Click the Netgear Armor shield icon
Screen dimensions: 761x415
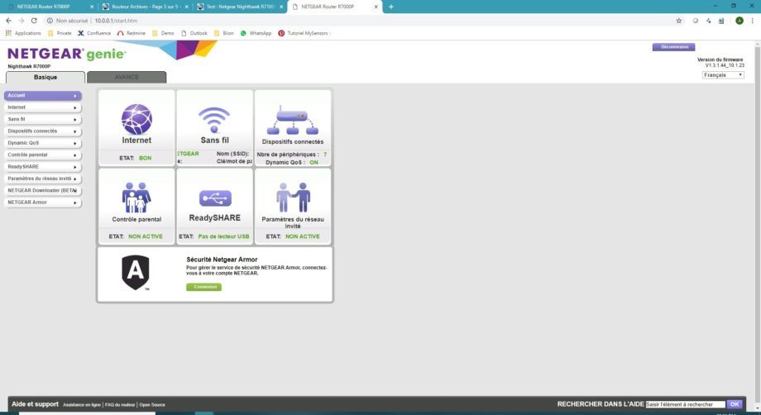click(x=136, y=273)
